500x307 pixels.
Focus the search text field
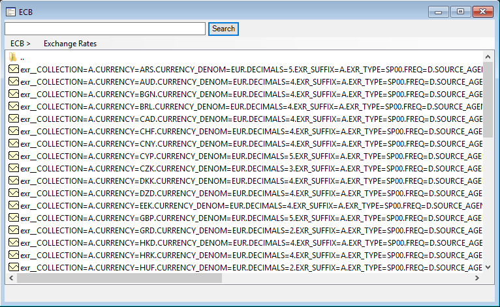(x=105, y=29)
